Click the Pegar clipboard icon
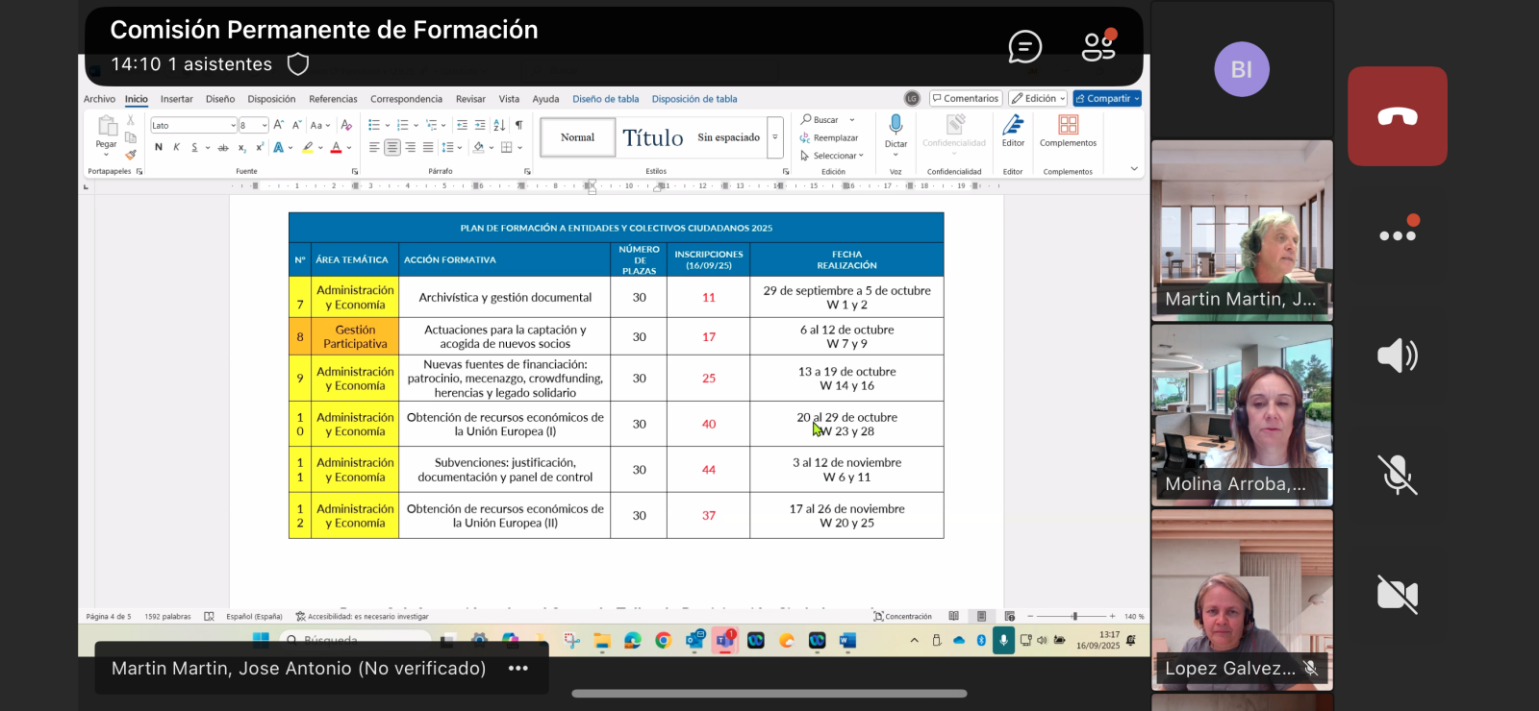This screenshot has height=711, width=1539. (x=107, y=126)
